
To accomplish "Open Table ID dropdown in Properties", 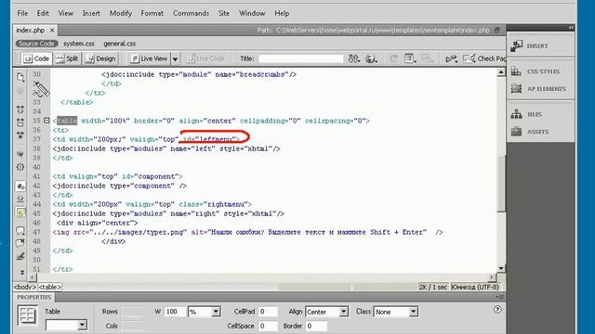I will click(82, 325).
